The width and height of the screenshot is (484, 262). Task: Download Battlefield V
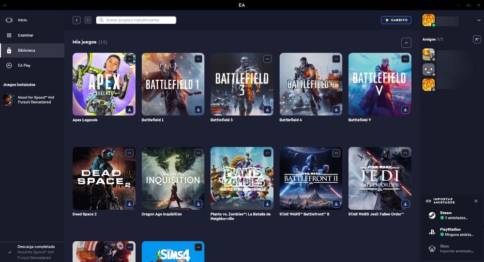coord(405,109)
